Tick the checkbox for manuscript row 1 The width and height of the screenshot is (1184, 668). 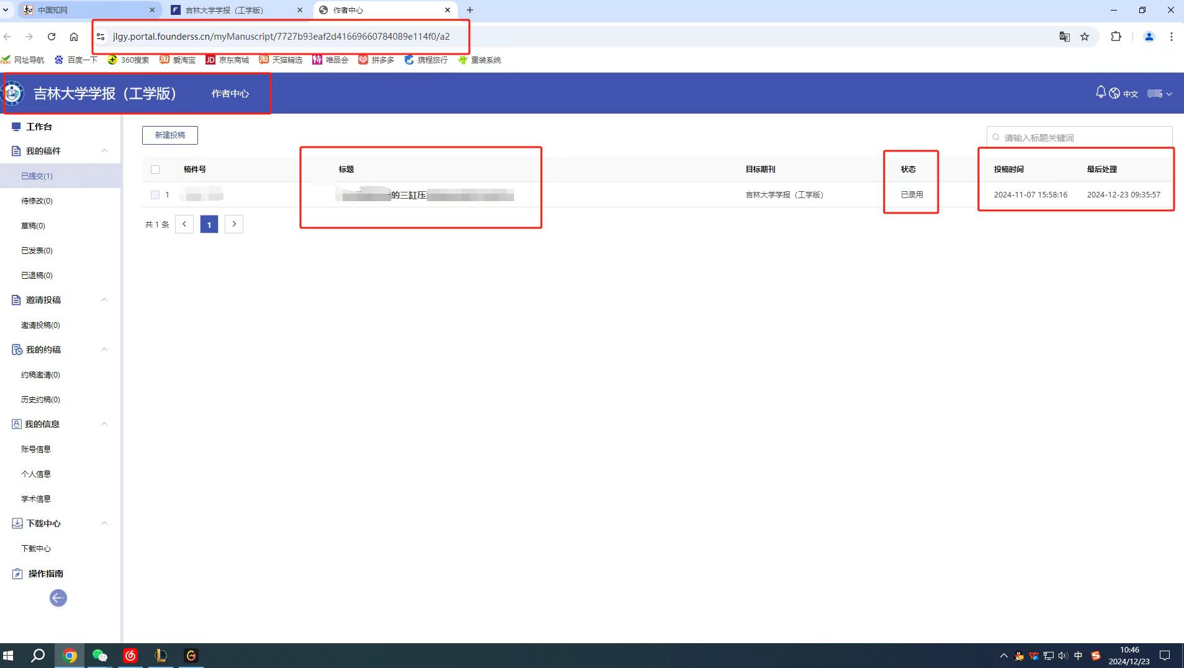155,195
